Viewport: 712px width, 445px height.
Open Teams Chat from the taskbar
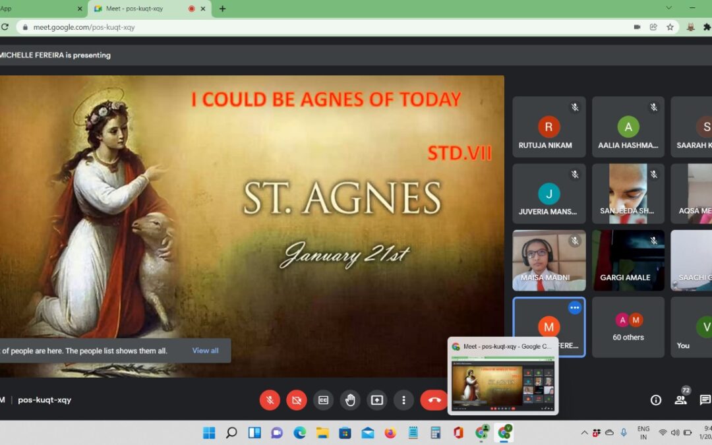click(277, 432)
